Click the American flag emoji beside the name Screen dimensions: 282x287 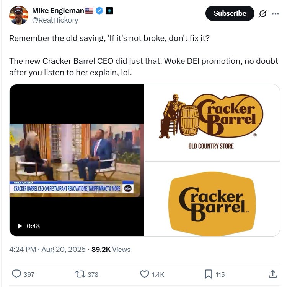pos(89,11)
